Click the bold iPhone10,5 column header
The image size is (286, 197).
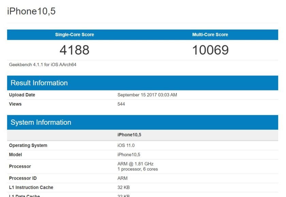(129, 135)
